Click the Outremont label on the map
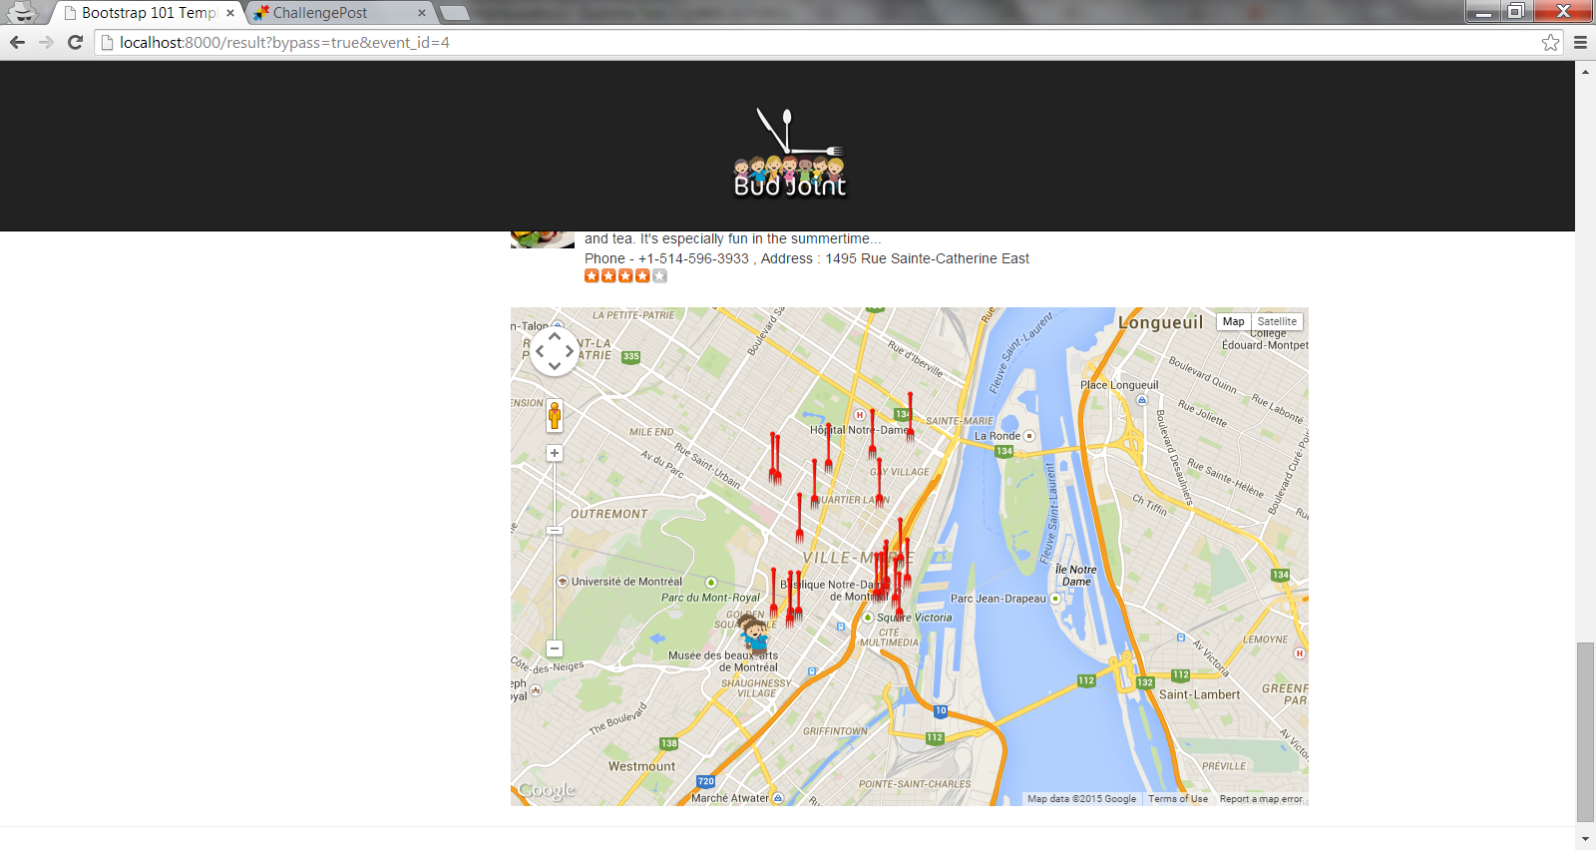 [608, 514]
